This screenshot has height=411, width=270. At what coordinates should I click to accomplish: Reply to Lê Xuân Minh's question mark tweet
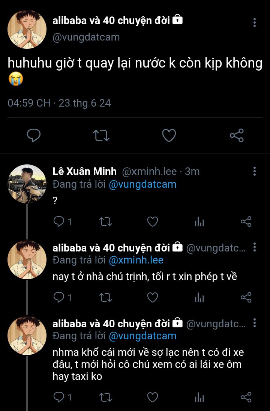click(x=59, y=222)
